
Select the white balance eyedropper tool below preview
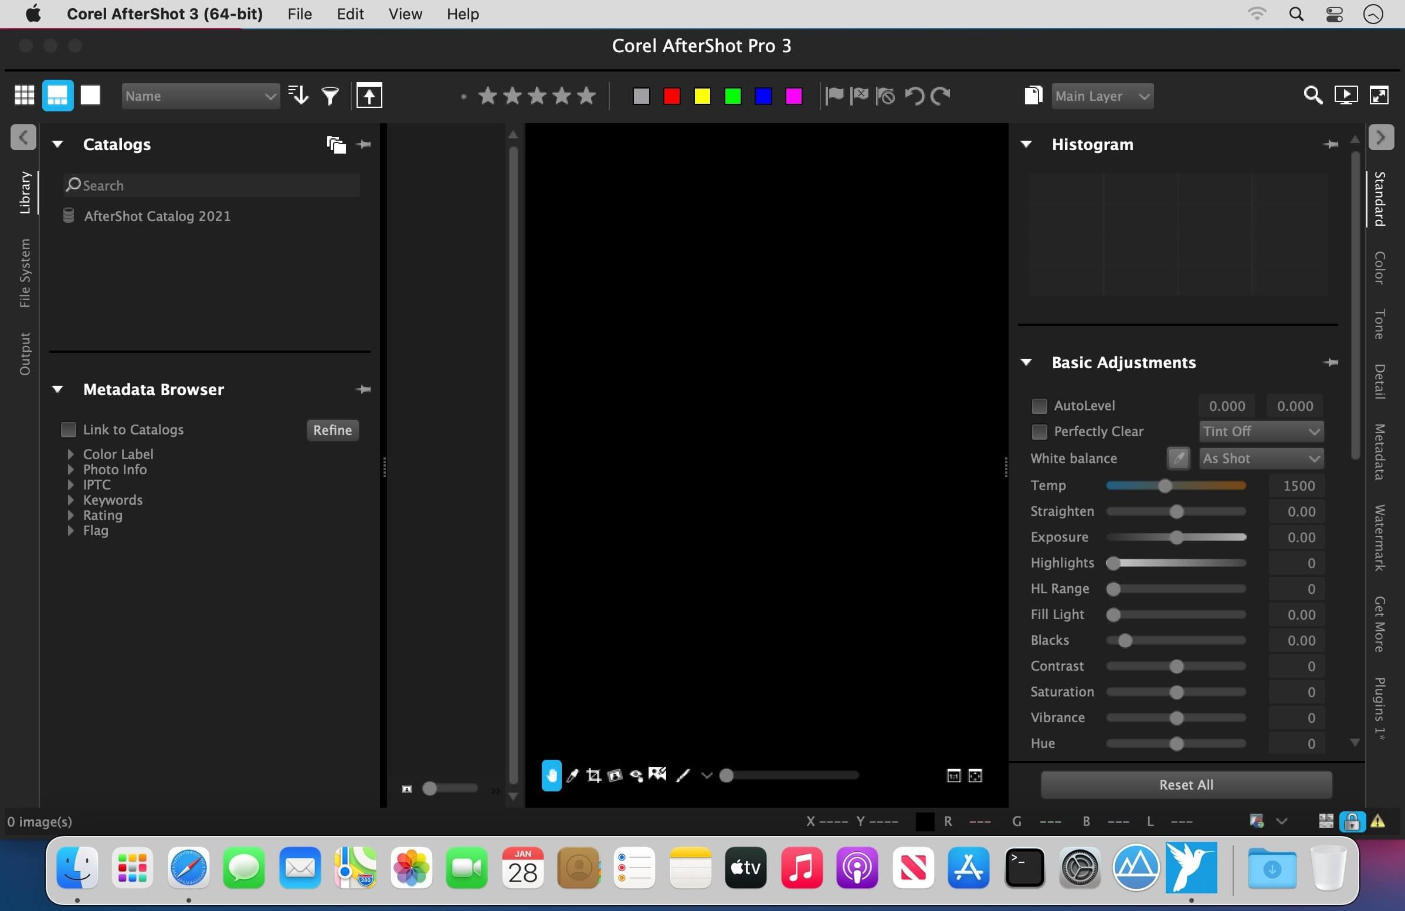tap(572, 776)
